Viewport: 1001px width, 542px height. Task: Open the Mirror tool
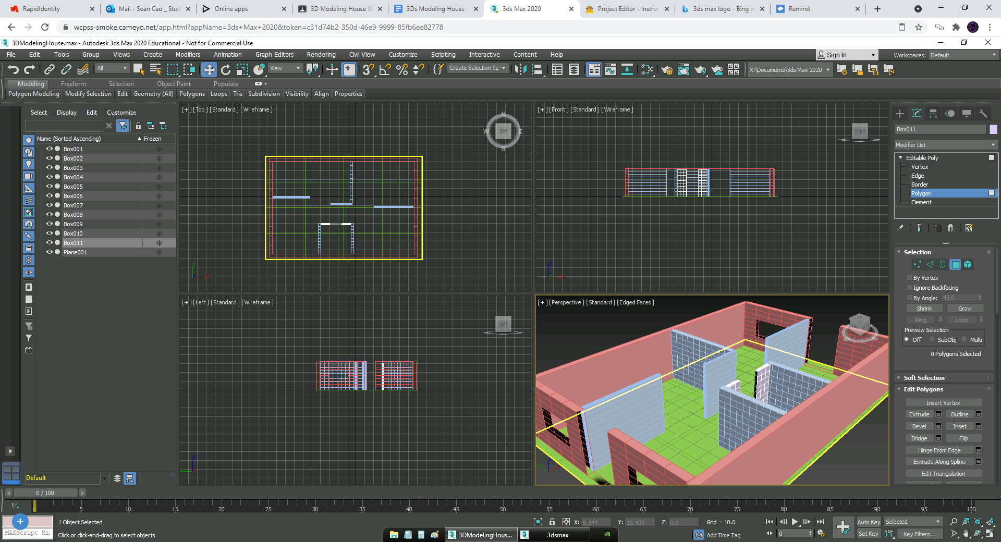pos(520,69)
